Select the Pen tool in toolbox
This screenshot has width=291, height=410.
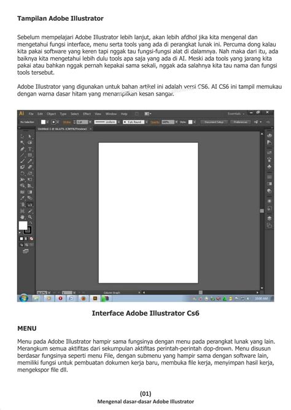point(23,149)
